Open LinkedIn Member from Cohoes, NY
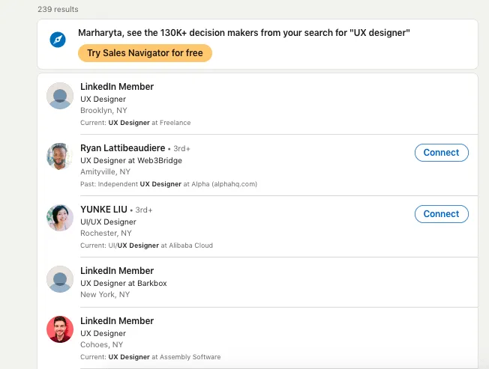Screen dimensions: 489x369 point(117,321)
